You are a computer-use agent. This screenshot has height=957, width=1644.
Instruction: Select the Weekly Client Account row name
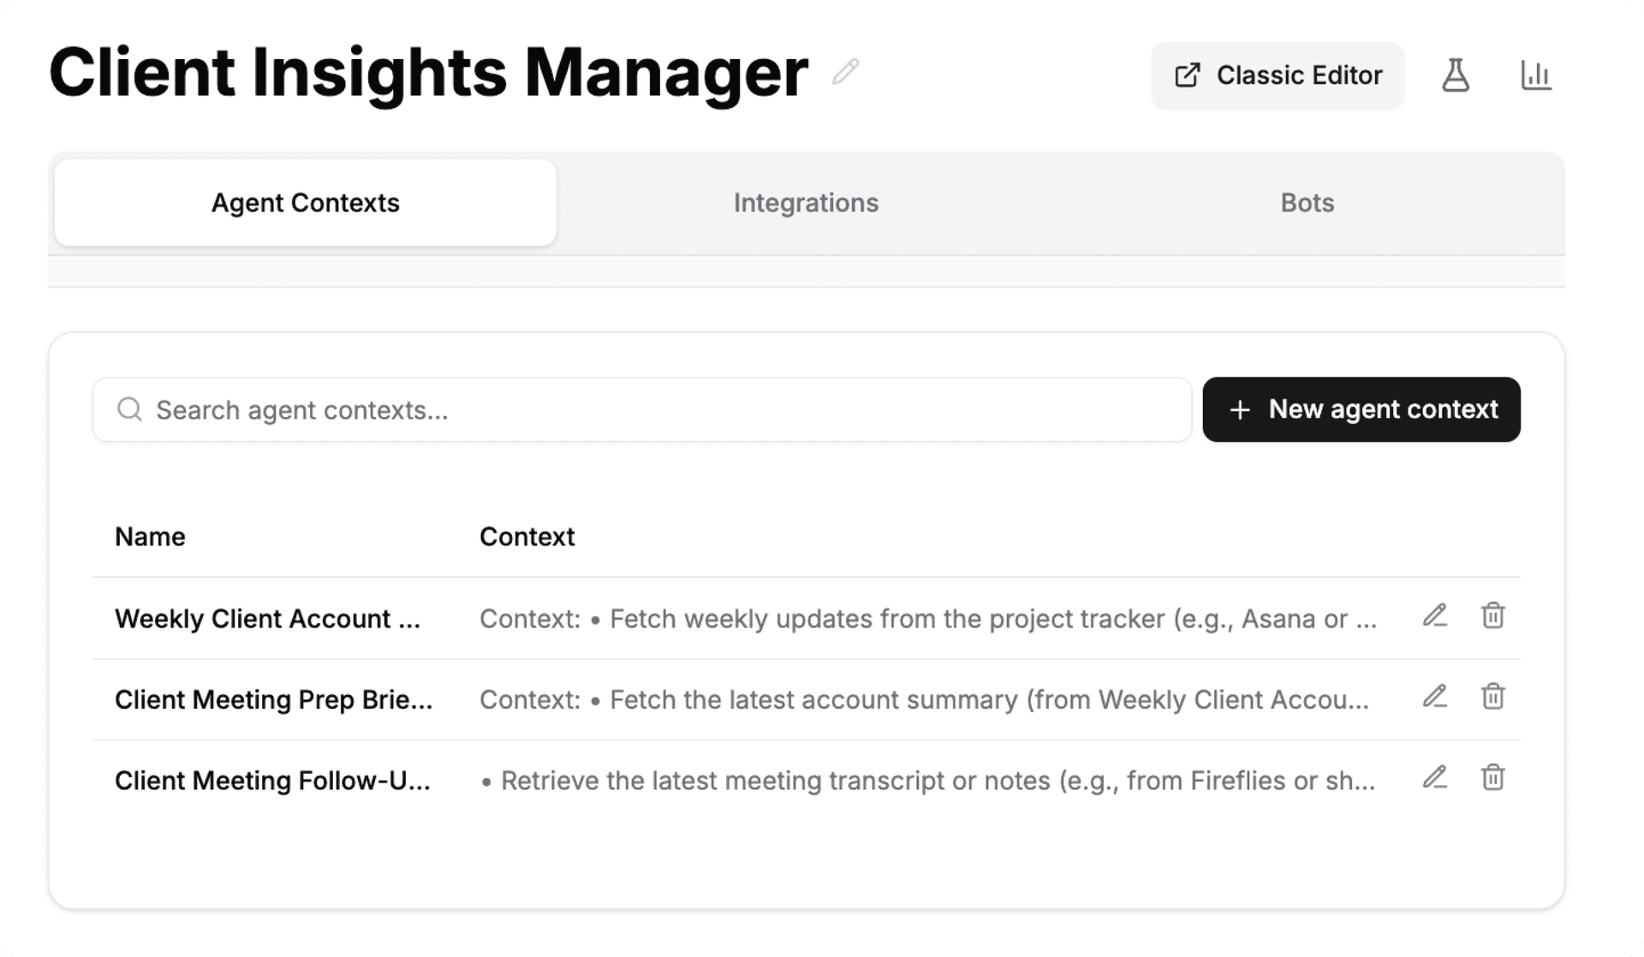(268, 619)
